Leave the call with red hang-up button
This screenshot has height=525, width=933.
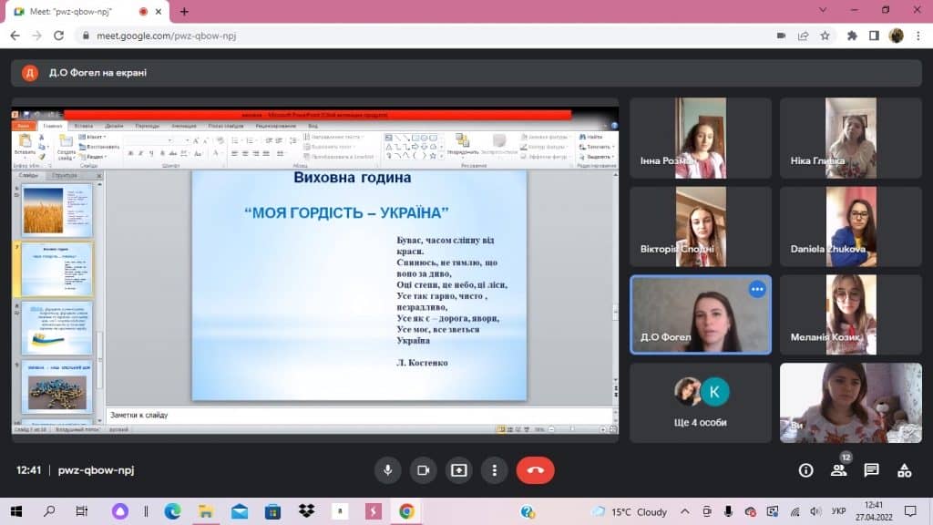click(x=535, y=470)
